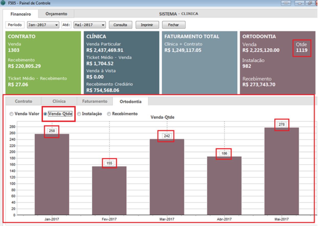Select the Venda-Qtde radio option
The width and height of the screenshot is (318, 226).
coord(58,114)
